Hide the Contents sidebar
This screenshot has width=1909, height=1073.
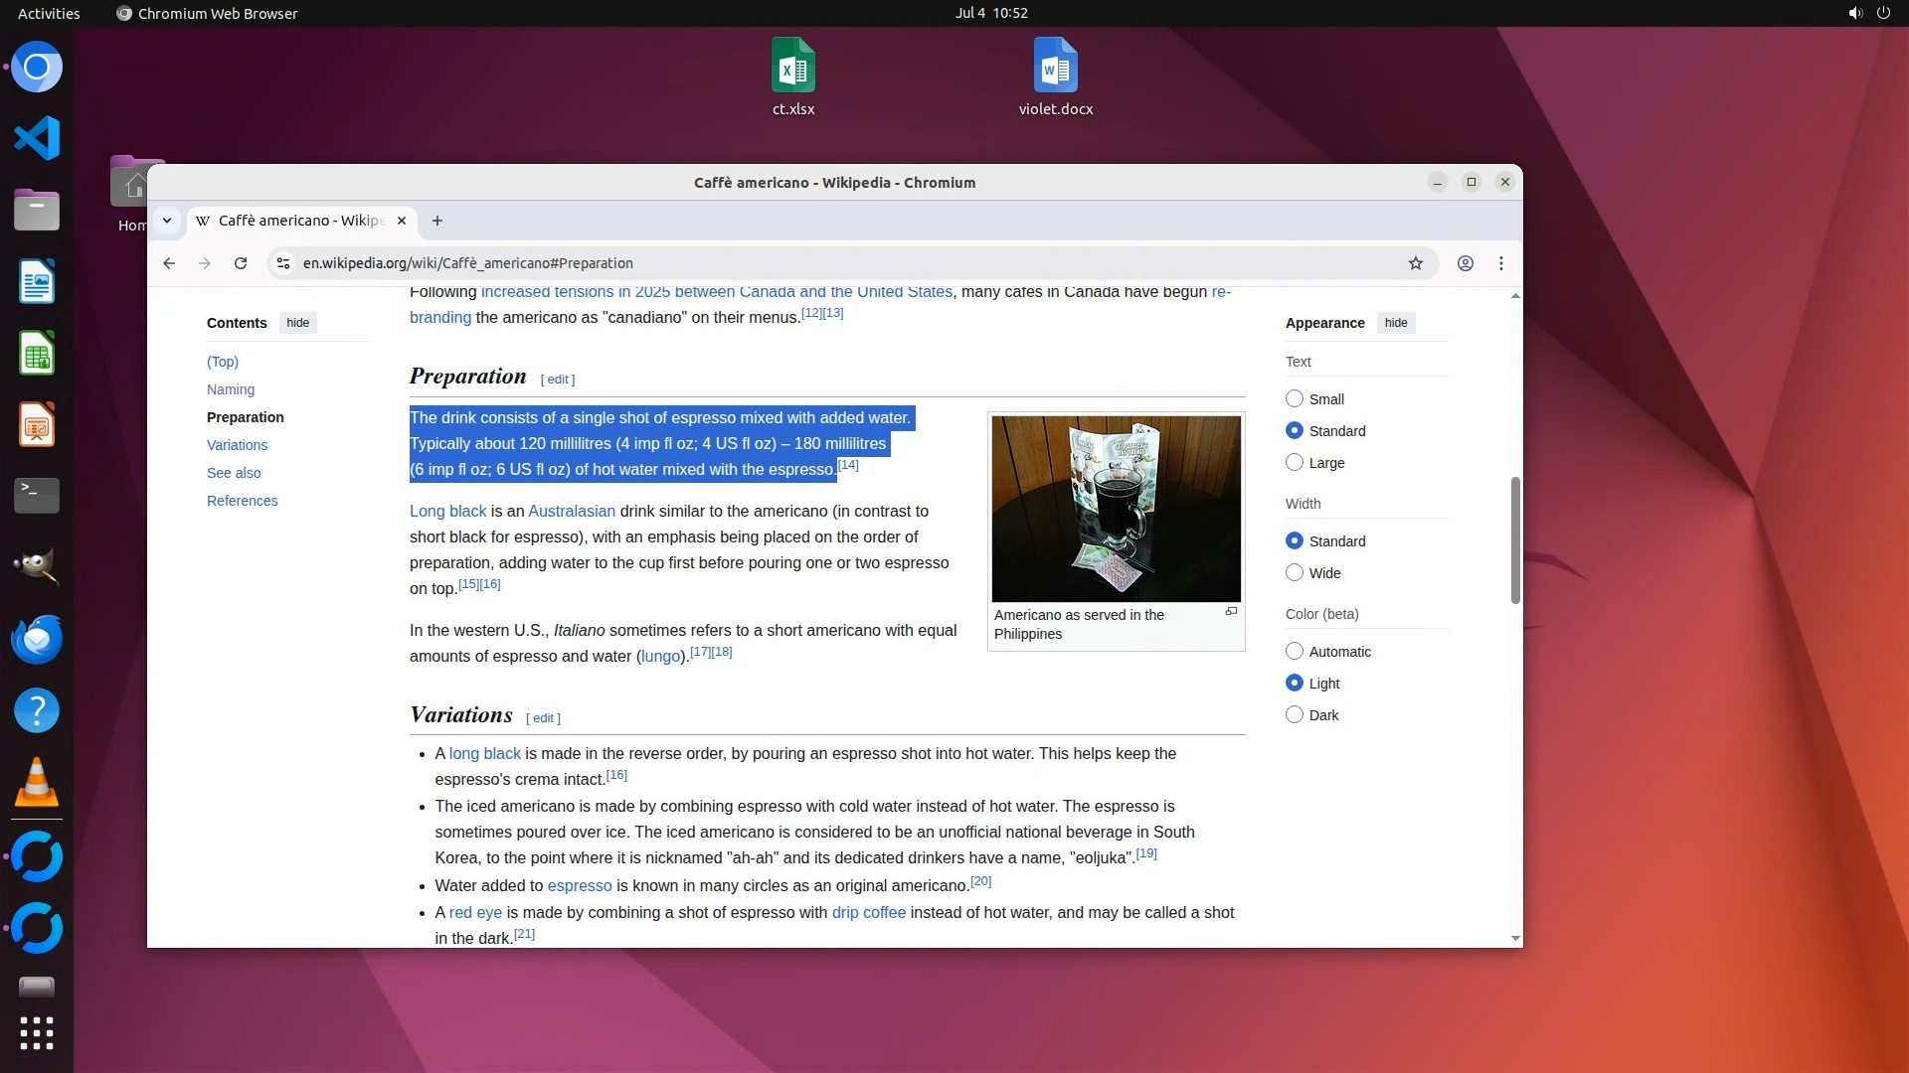coord(297,323)
